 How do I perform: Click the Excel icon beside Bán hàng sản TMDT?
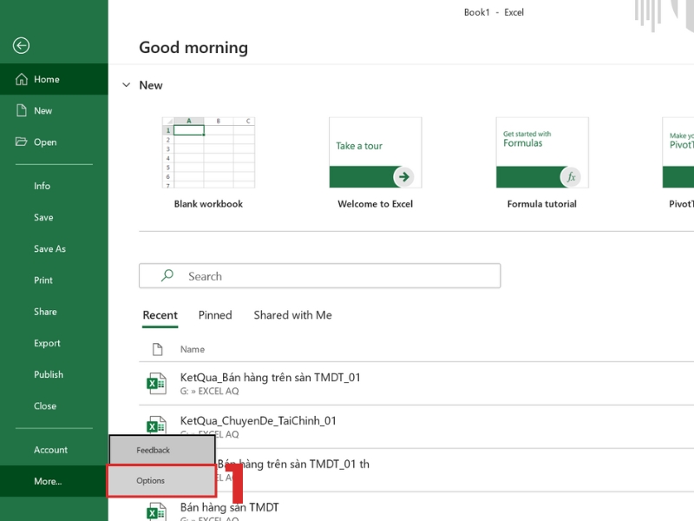click(157, 512)
